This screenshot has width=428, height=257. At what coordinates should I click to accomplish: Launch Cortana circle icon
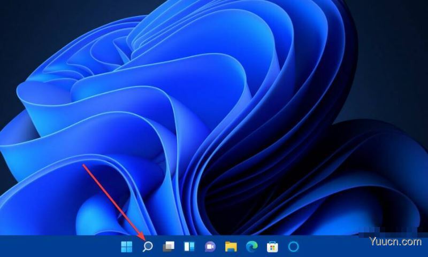293,247
